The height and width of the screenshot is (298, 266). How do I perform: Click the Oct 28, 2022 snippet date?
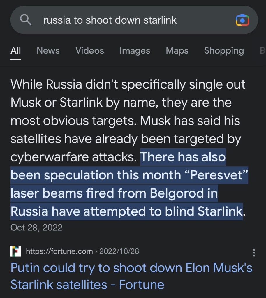(x=36, y=227)
